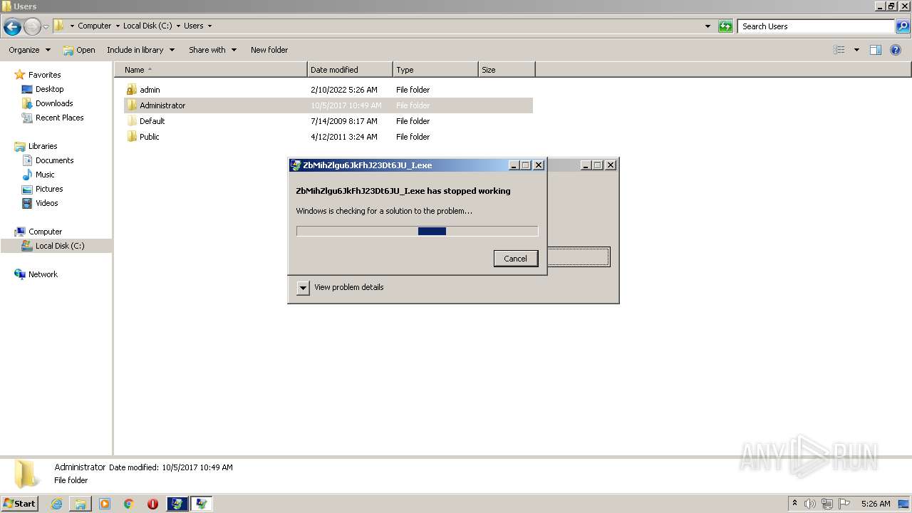This screenshot has width=912, height=513.
Task: Select the admin folder icon
Action: coord(131,90)
